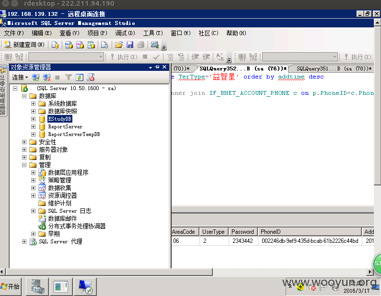Screen dimensions: 381x296
Task: Open the File (文件) menu
Action: click(x=14, y=33)
